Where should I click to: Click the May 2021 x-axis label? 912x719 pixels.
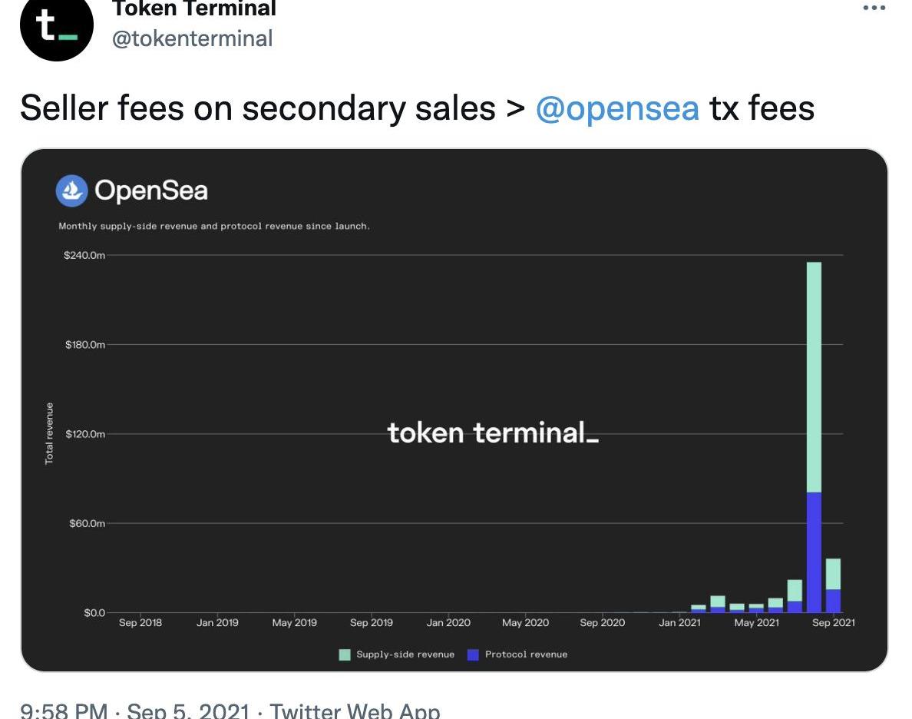756,623
